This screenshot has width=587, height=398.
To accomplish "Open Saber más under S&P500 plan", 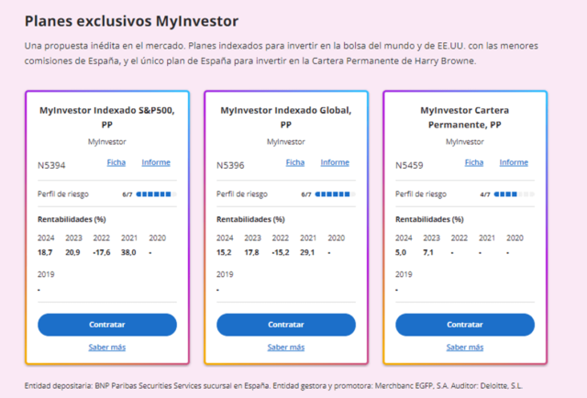I will [x=107, y=348].
